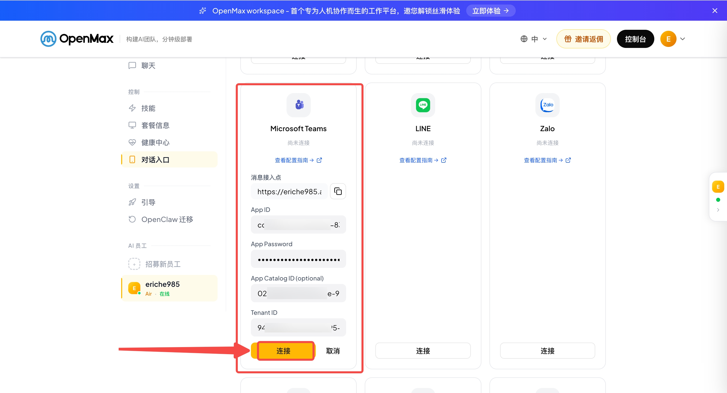Image resolution: width=727 pixels, height=393 pixels.
Task: Open OpenClaw 迁移 migration item
Action: coord(169,219)
